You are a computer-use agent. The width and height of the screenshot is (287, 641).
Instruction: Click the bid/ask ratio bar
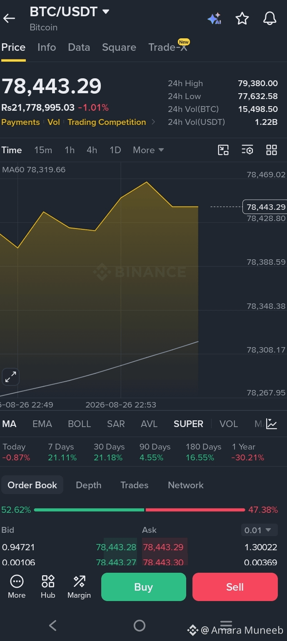[140, 509]
